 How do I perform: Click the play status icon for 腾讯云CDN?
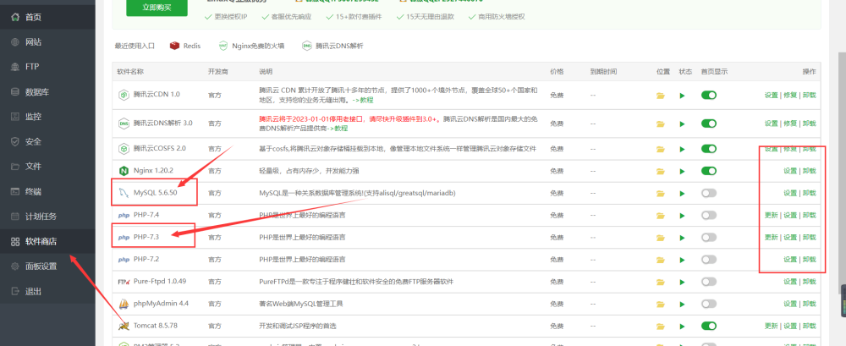683,96
